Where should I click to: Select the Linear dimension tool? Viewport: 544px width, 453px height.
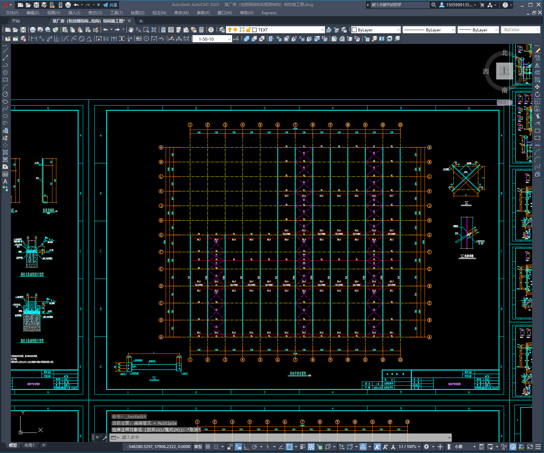click(x=34, y=39)
